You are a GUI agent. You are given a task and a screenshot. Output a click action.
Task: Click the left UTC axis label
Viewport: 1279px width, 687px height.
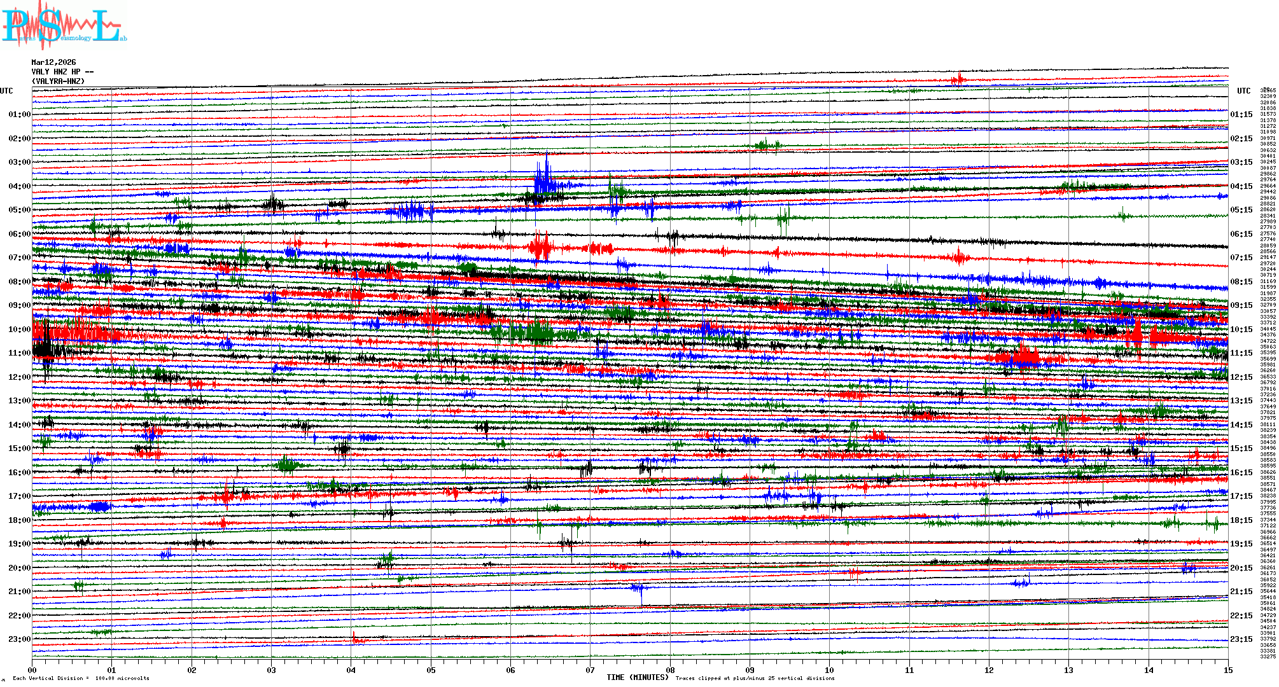pyautogui.click(x=6, y=91)
